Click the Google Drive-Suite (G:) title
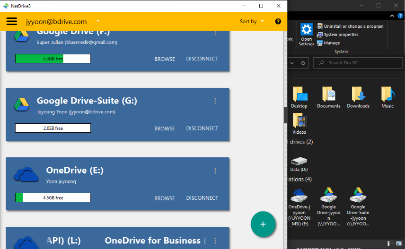The image size is (405, 249). [x=87, y=101]
